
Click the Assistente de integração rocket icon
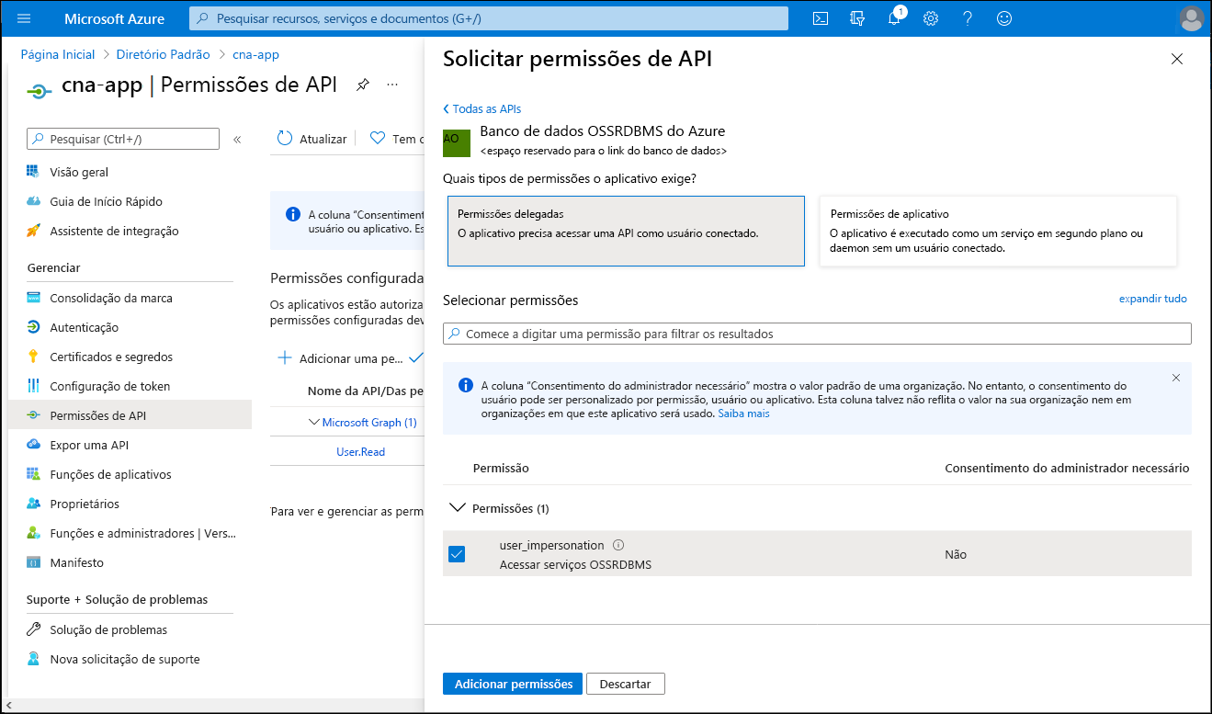(34, 231)
